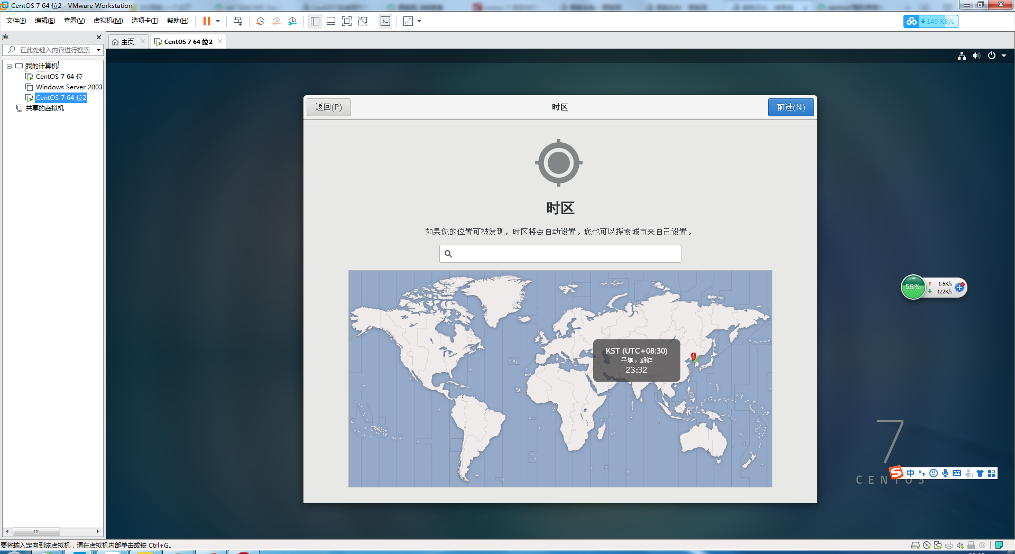Click the USB controller status icon

point(971,545)
